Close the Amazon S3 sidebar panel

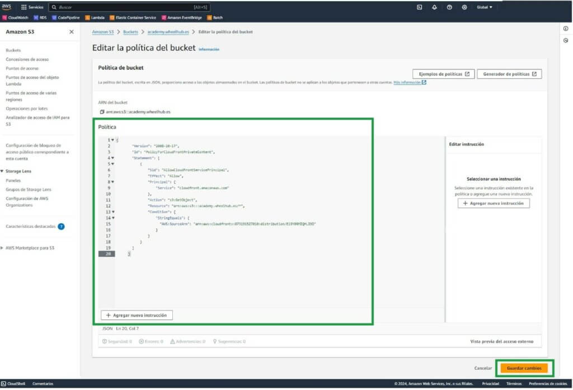click(x=71, y=32)
